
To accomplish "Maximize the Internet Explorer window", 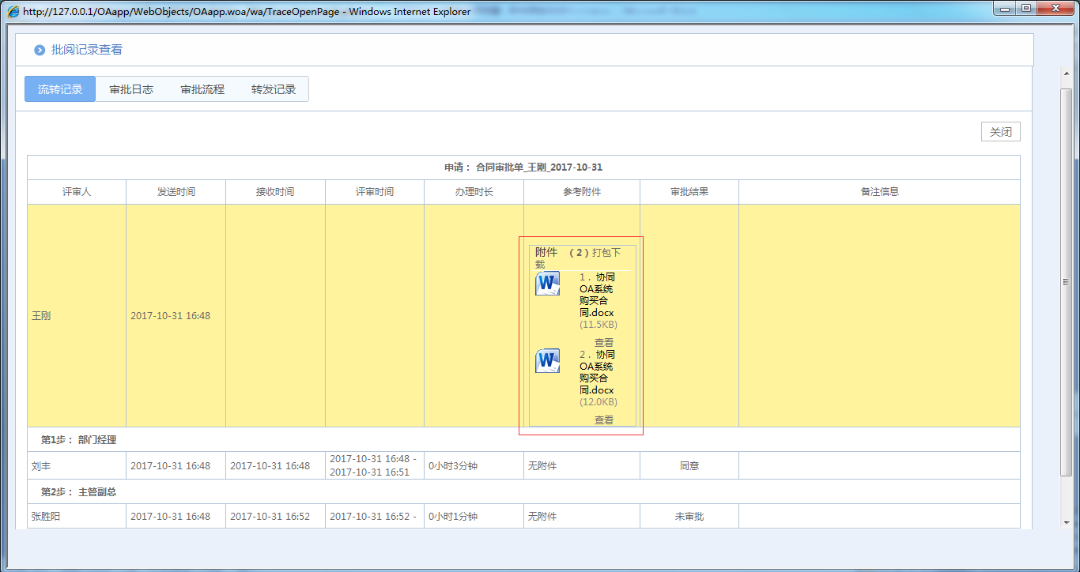I will point(1026,9).
